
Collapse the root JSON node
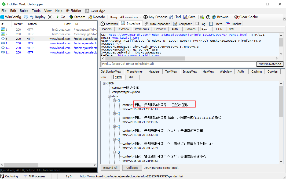tap(104, 84)
